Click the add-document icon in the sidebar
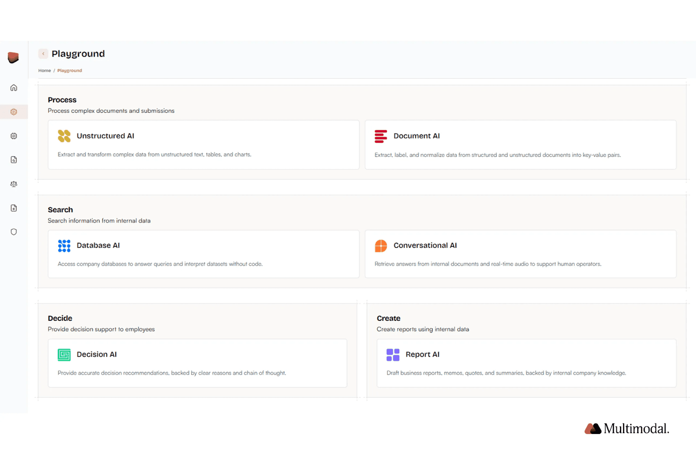The height and width of the screenshot is (464, 696). coord(14,208)
